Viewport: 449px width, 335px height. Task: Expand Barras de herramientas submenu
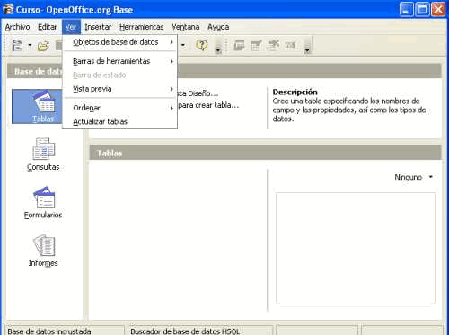[119, 61]
